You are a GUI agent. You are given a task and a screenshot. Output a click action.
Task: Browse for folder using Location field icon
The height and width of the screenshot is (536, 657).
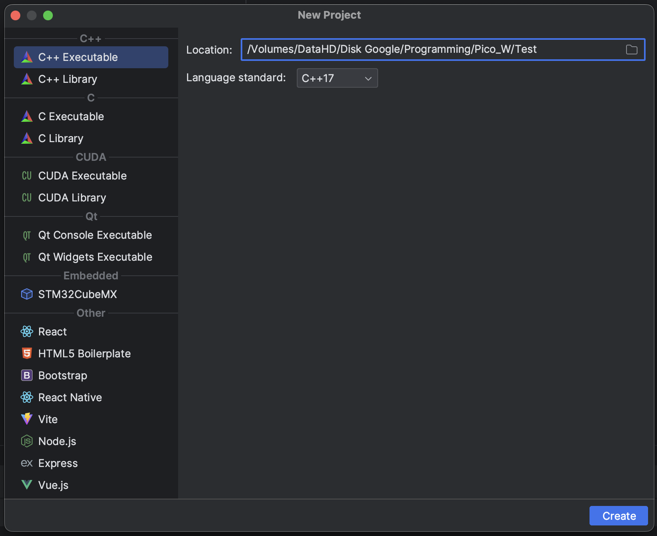(x=631, y=50)
